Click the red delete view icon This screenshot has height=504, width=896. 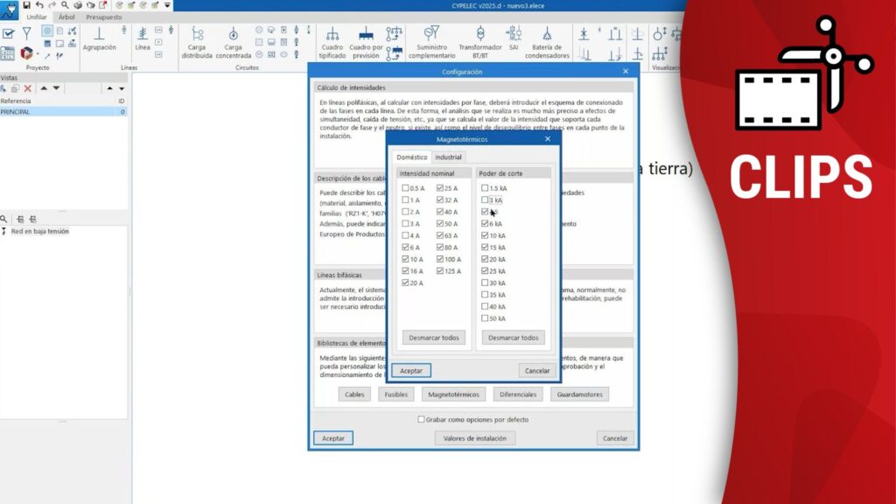[x=28, y=88]
